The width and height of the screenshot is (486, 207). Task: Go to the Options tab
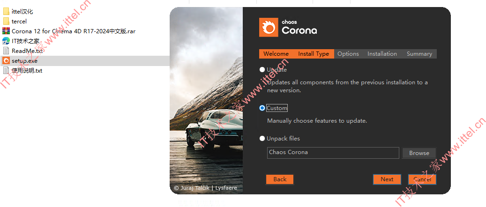[x=348, y=54]
